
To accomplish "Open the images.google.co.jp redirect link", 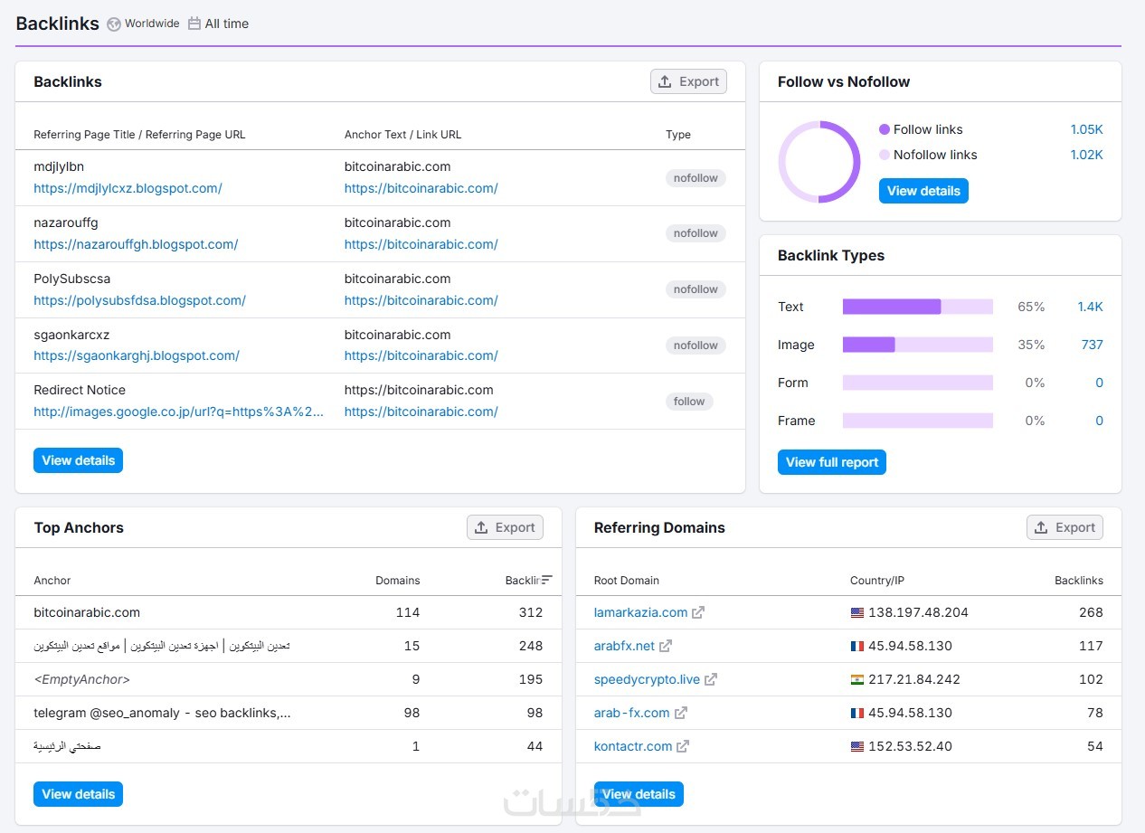I will (178, 412).
